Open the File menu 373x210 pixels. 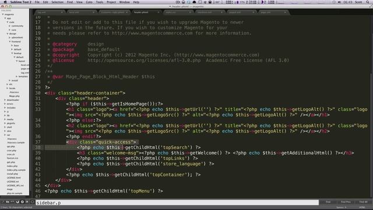click(x=37, y=2)
